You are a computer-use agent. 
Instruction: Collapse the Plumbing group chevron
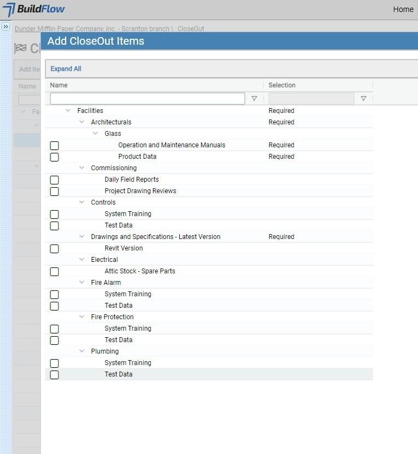pyautogui.click(x=82, y=351)
